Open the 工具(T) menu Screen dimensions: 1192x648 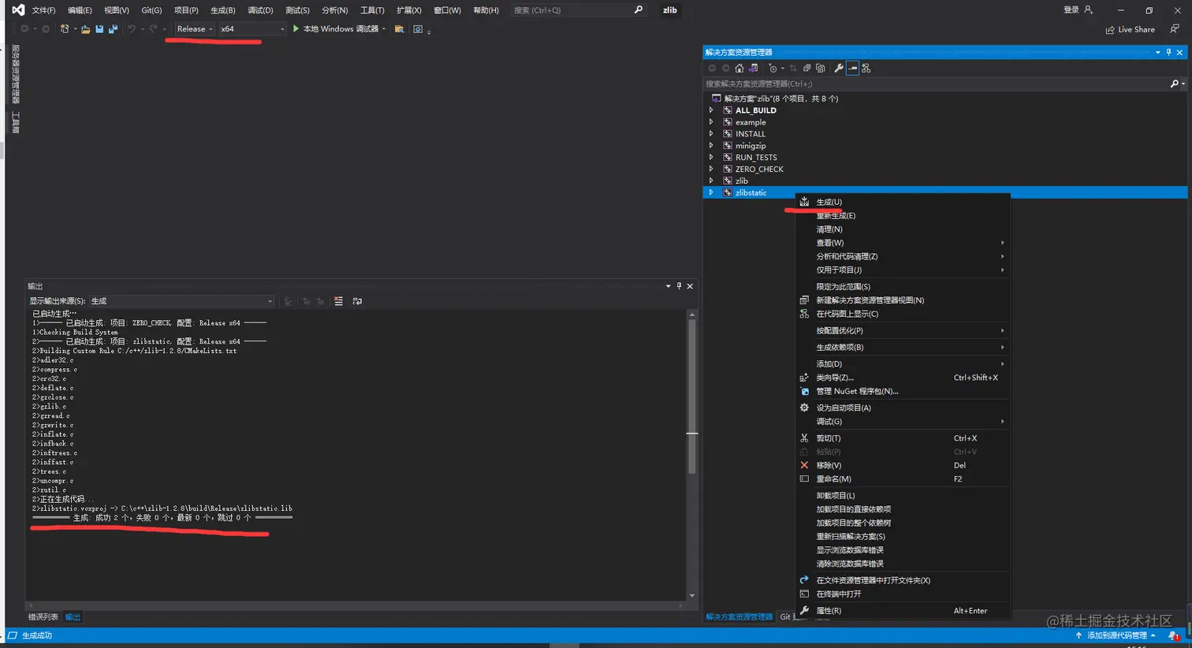pos(372,10)
